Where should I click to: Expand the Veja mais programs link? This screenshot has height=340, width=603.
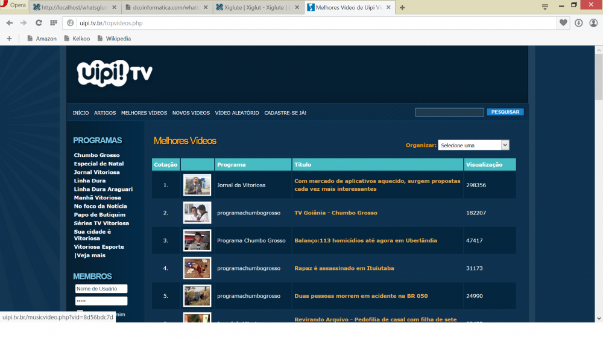(90, 255)
